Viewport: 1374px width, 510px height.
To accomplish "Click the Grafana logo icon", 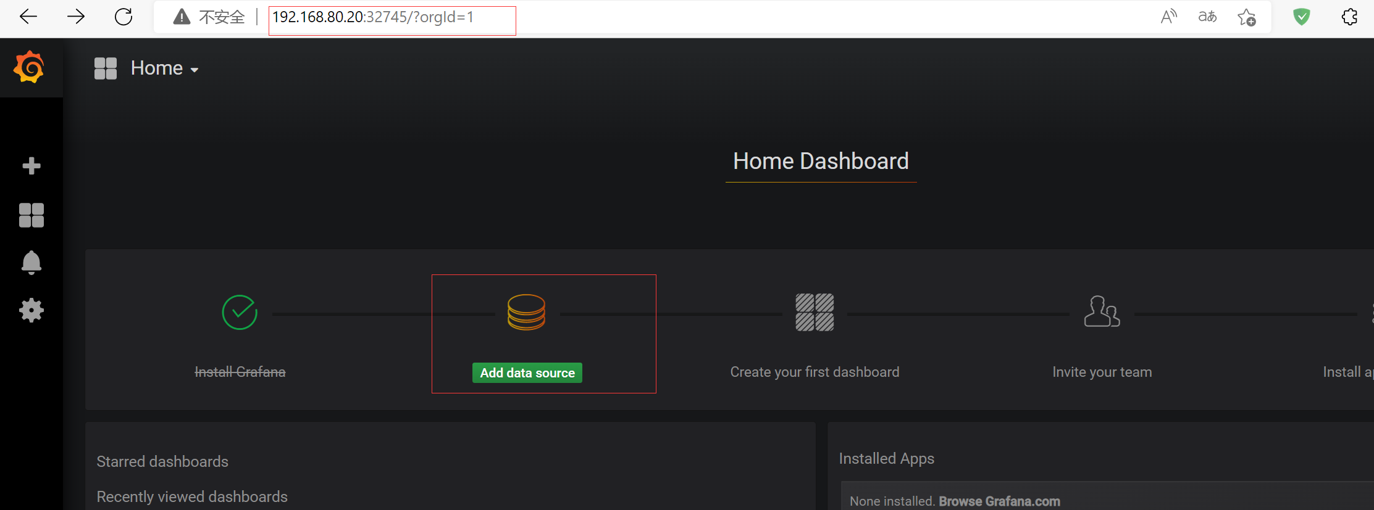I will coord(29,67).
